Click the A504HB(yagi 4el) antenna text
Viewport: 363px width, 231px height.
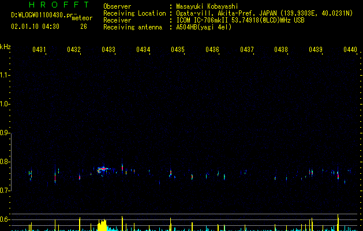[204, 27]
